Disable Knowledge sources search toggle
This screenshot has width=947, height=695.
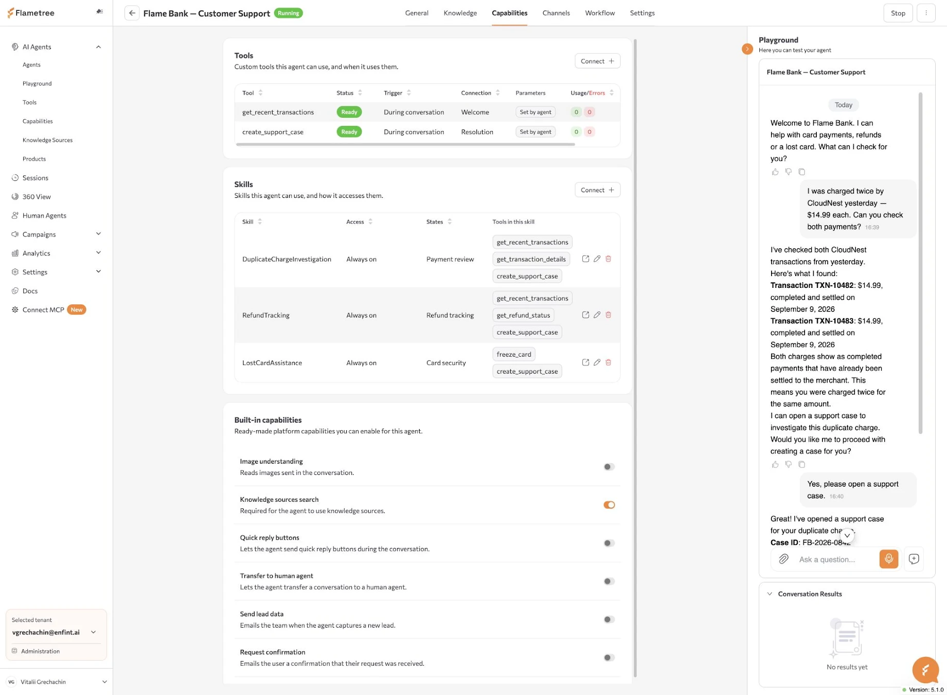coord(609,505)
